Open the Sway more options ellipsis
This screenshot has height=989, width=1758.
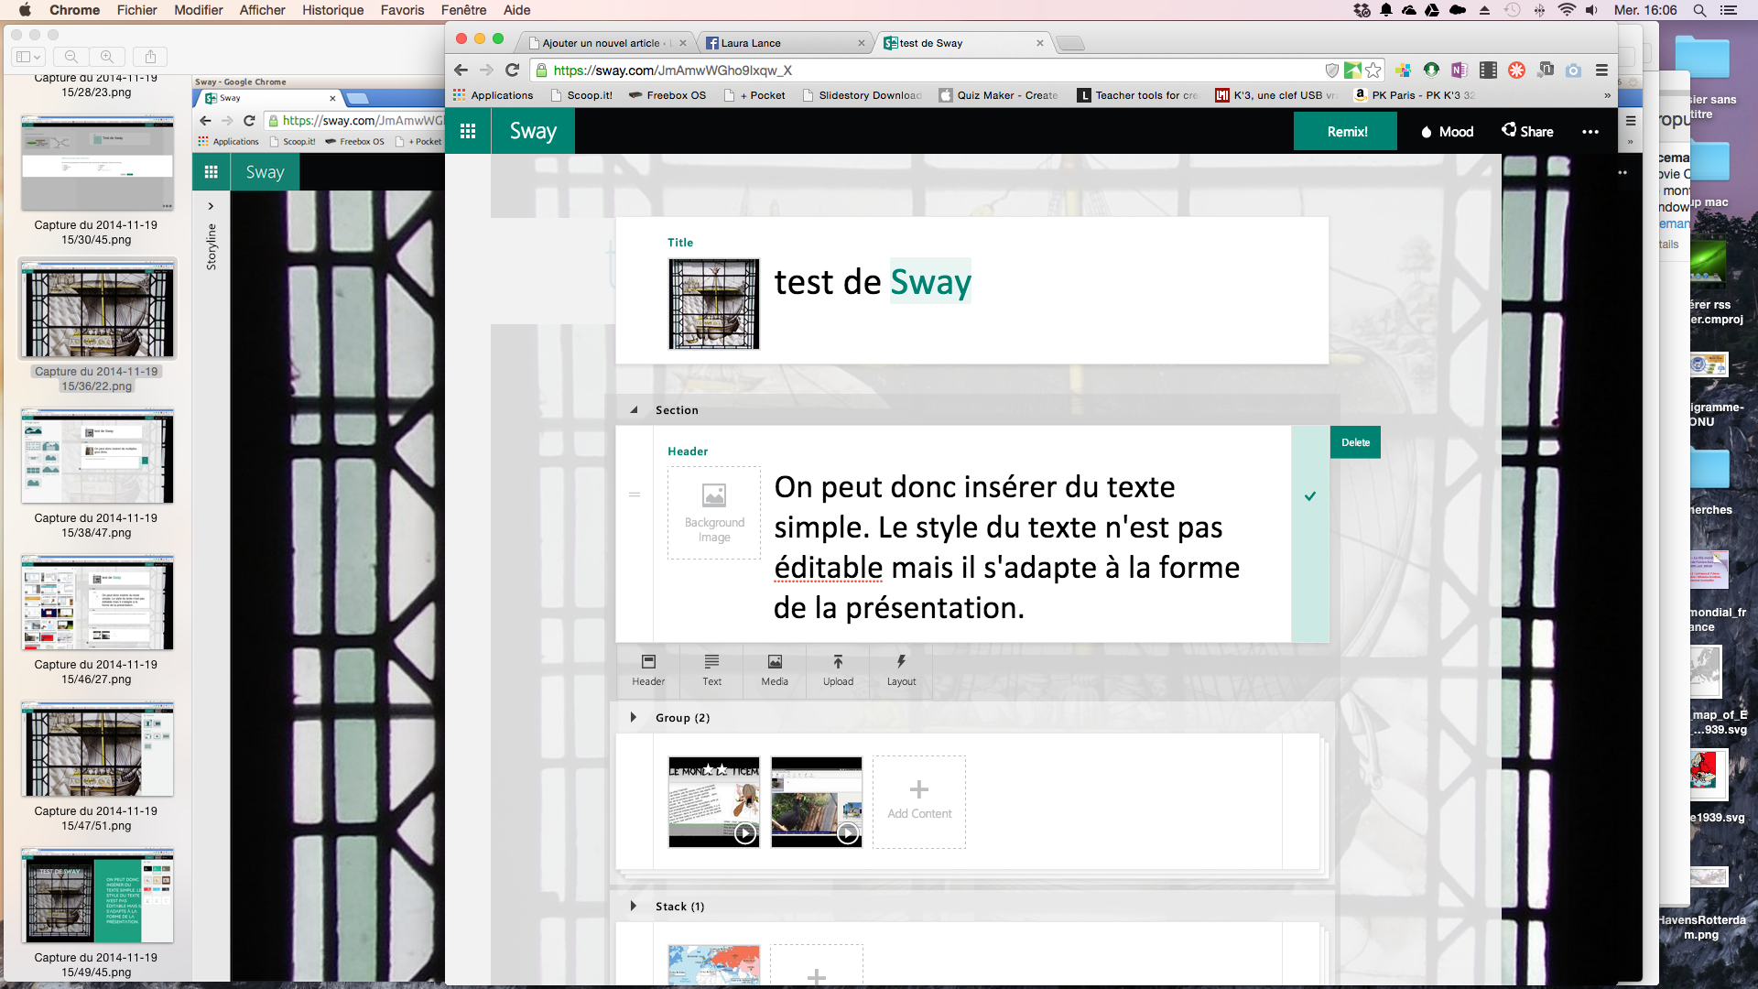(1590, 132)
